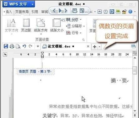139x118 pixels.
Task: Redo the last action
Action: (x=31, y=46)
